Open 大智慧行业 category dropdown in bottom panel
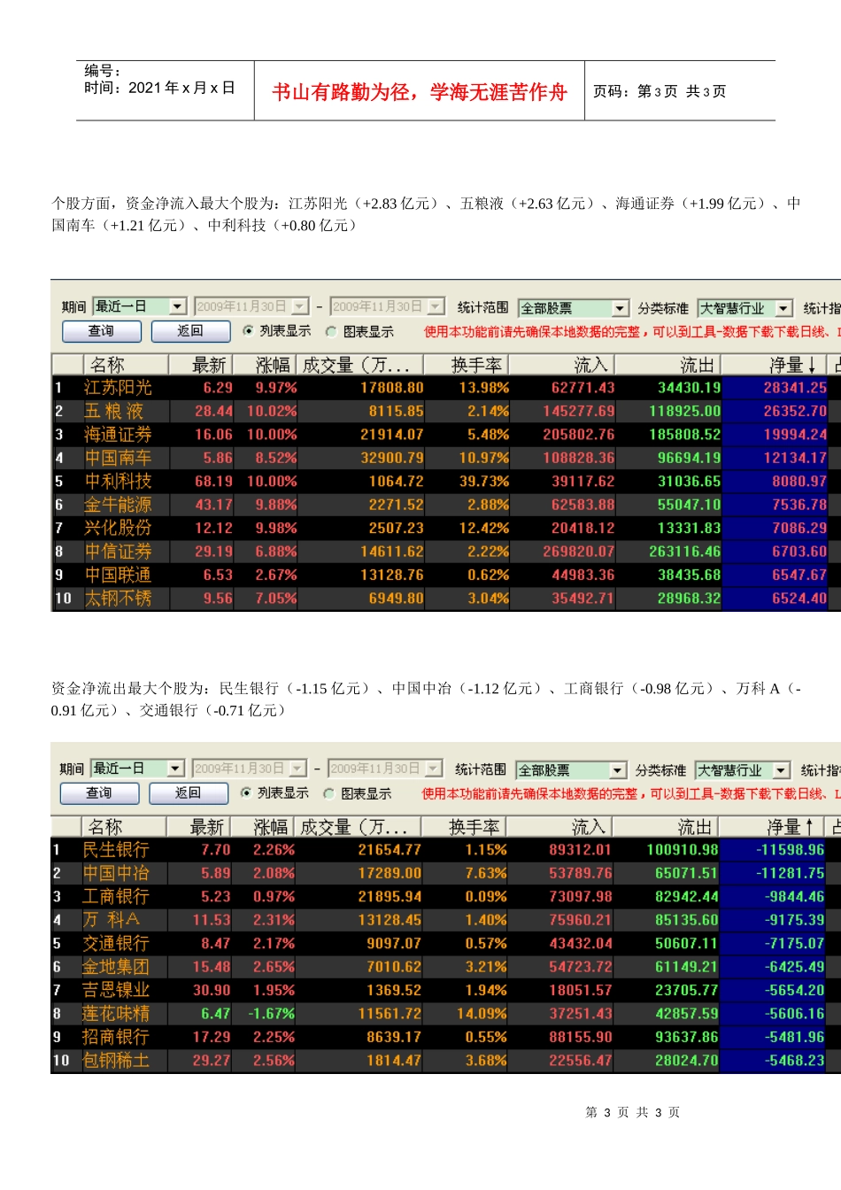Screen dimensions: 841x1190 782,770
